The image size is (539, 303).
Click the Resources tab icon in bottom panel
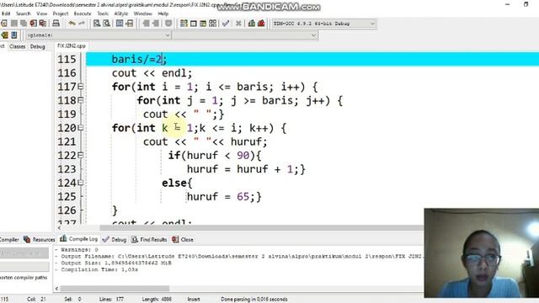(27, 239)
